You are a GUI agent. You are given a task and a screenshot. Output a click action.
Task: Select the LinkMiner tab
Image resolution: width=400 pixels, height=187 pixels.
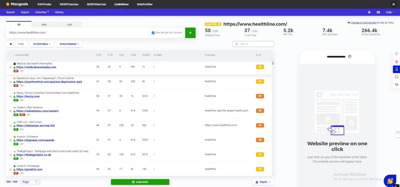coord(121,4)
